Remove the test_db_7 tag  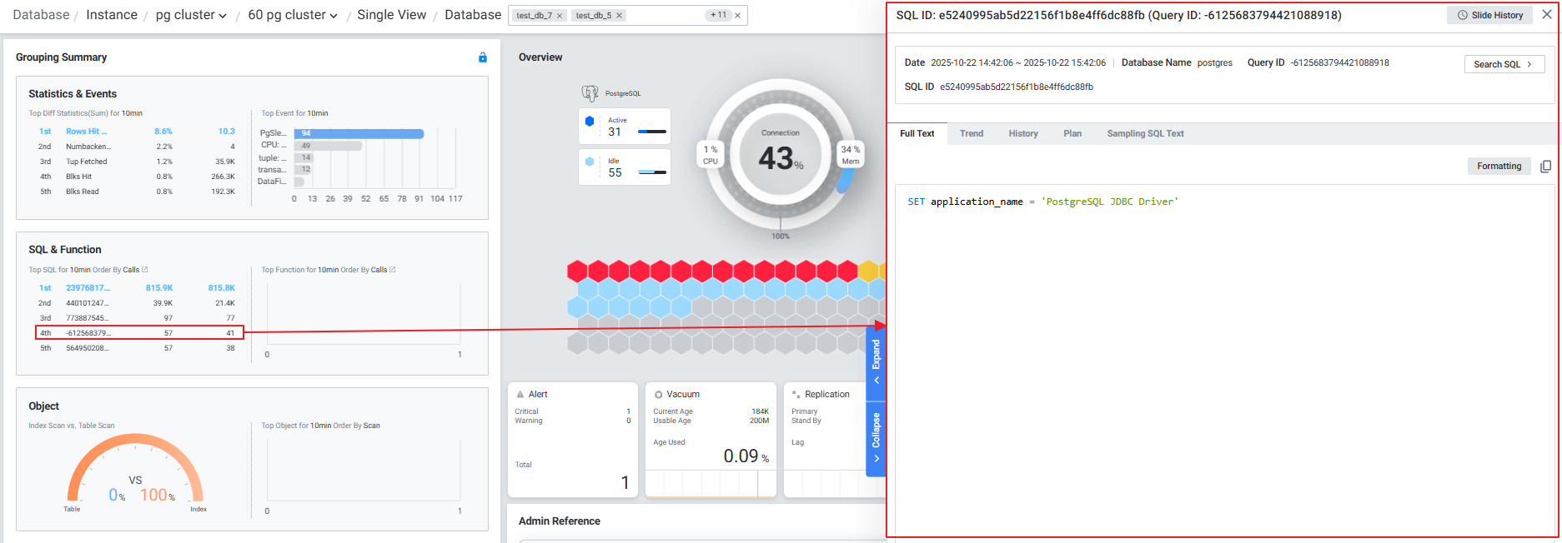(x=560, y=16)
